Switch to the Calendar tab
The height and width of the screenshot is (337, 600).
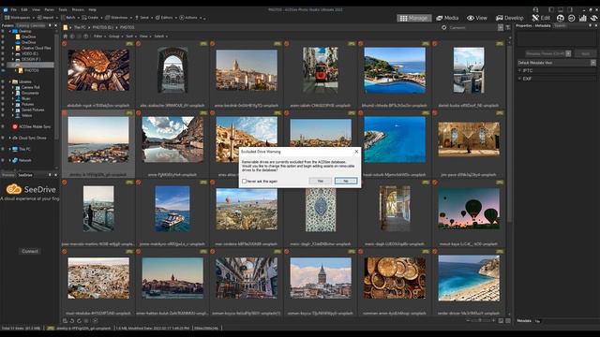click(37, 25)
